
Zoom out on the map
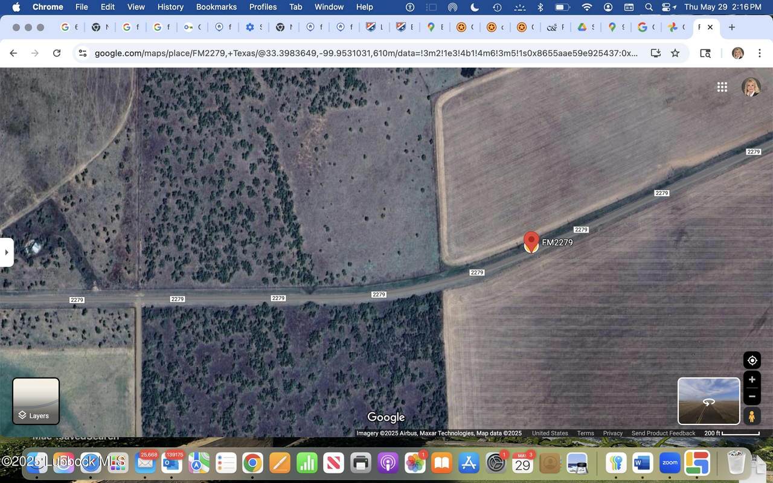pyautogui.click(x=752, y=397)
